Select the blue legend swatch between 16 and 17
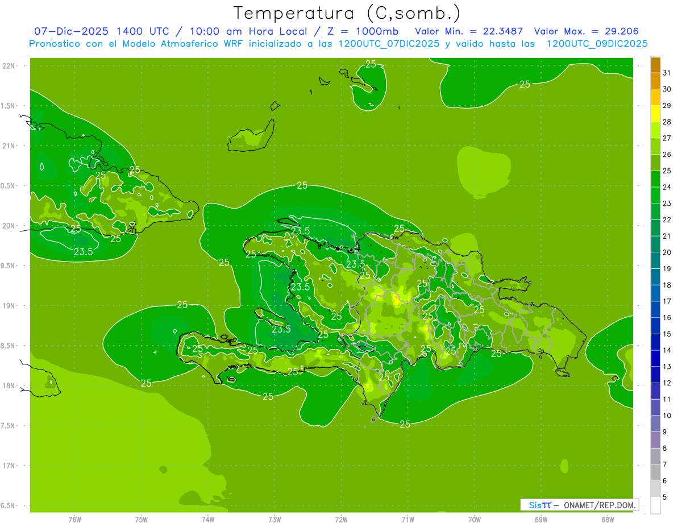This screenshot has height=527, width=682. coord(655,309)
